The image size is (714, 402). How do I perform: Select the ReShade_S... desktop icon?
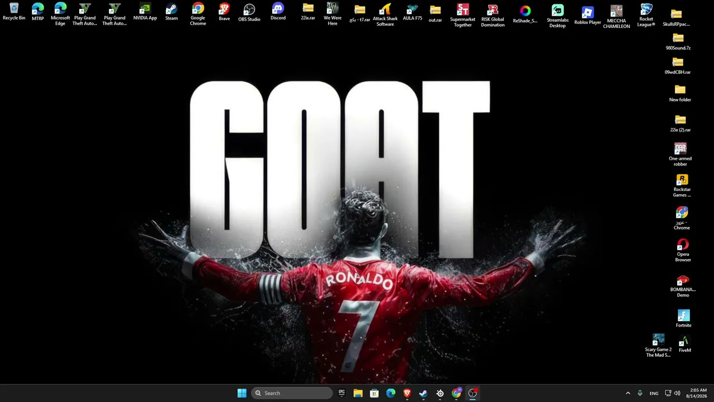pos(525,15)
